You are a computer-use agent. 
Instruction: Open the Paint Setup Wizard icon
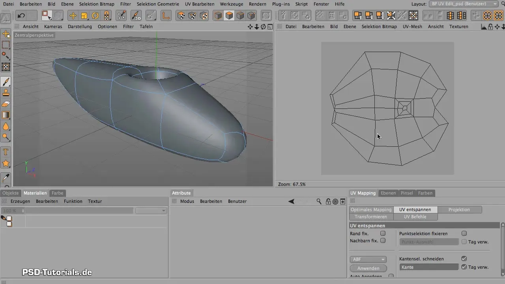(122, 16)
